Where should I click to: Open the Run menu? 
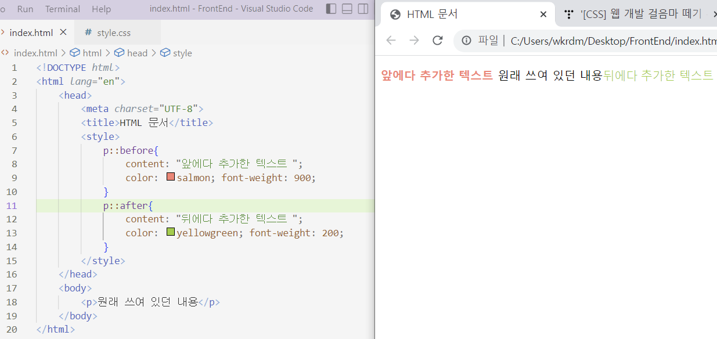tap(25, 9)
